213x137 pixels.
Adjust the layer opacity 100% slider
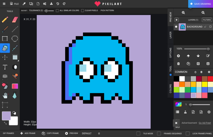coord(197,49)
